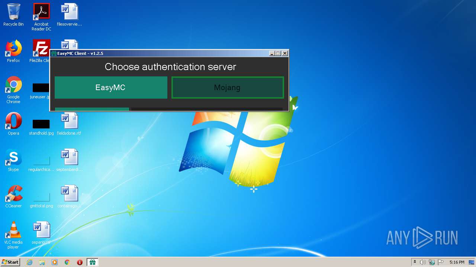The width and height of the screenshot is (476, 267).
Task: Select the standhold.jpg file
Action: pyautogui.click(x=41, y=126)
